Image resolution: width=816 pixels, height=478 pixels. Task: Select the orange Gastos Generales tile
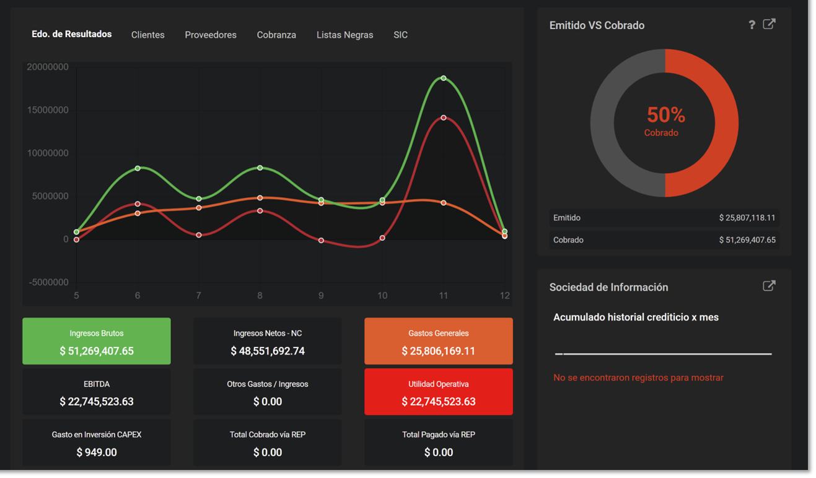(x=438, y=341)
